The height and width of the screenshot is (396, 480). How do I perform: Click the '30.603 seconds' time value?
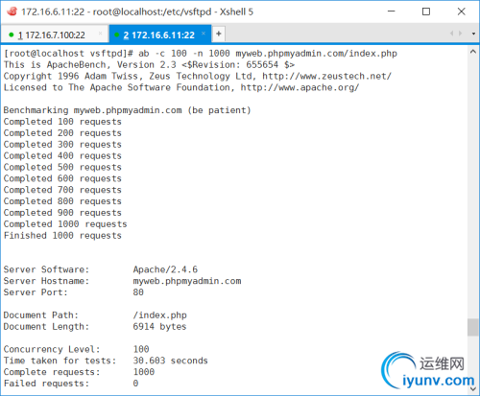(x=170, y=361)
